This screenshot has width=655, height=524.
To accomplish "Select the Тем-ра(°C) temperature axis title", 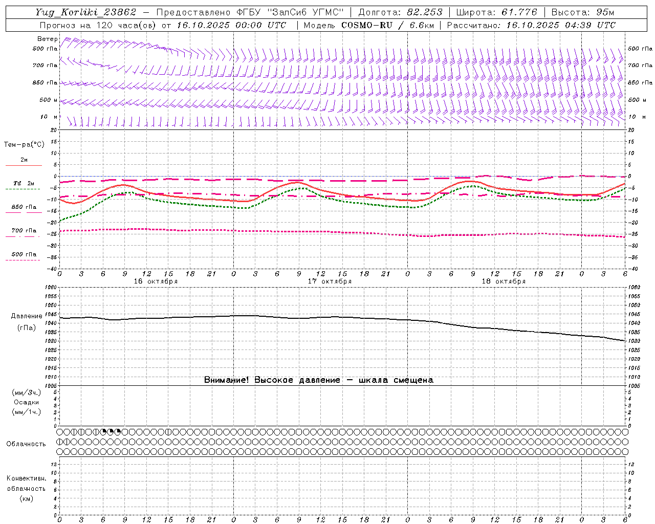I will click(x=24, y=145).
